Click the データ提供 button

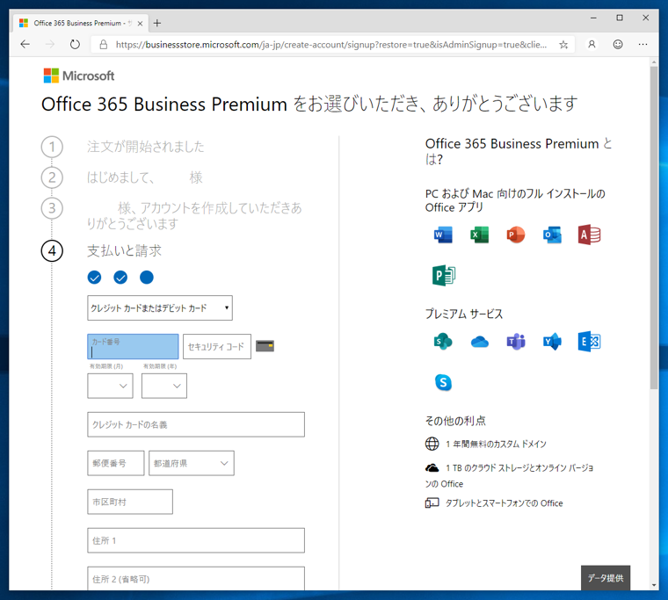pos(606,578)
